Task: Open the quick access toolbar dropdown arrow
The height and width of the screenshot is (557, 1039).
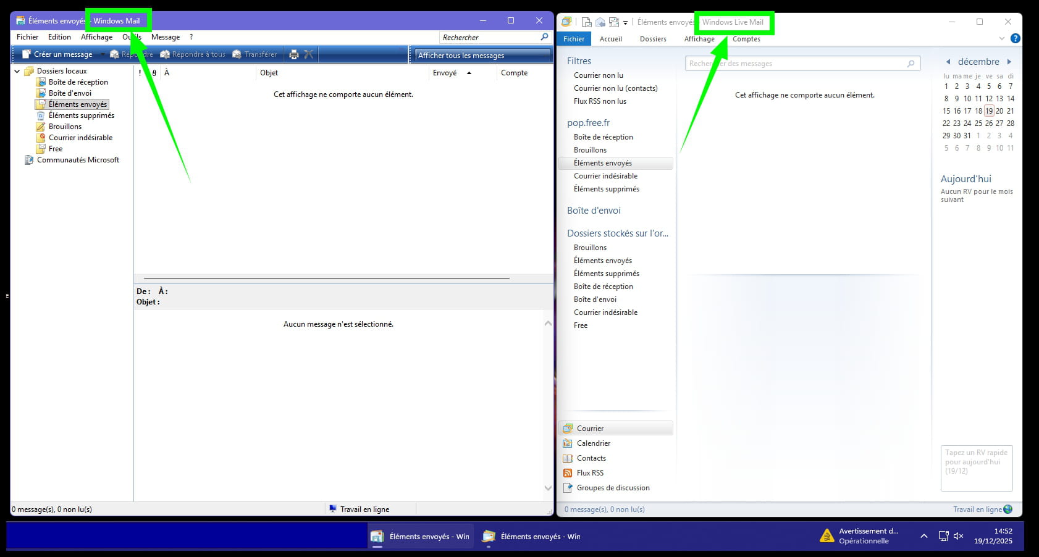Action: click(625, 23)
